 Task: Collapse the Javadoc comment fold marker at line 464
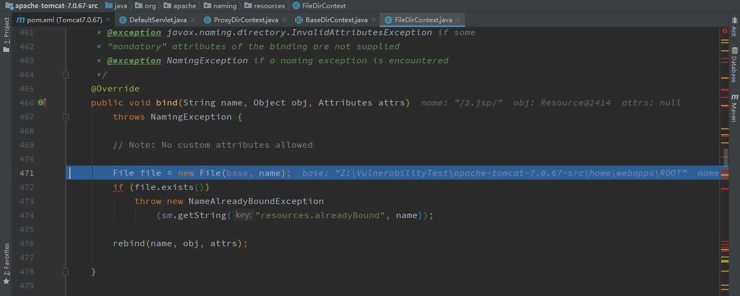(66, 75)
